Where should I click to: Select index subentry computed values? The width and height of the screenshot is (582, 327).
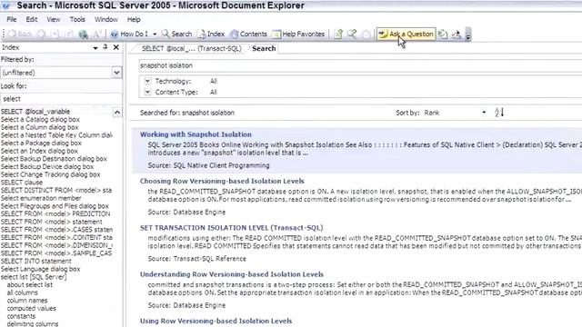31,308
